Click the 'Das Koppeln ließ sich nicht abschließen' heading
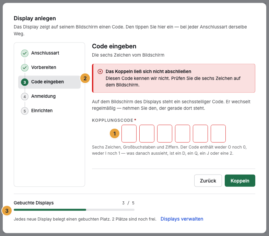 tap(148, 71)
